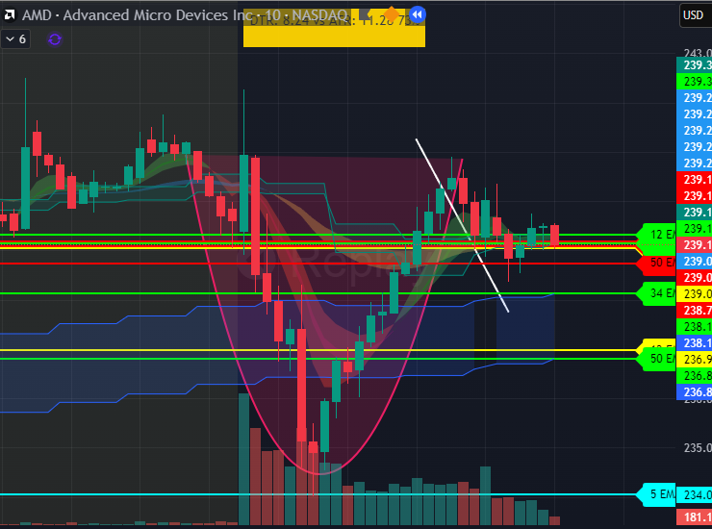Click the 235.0 price scale label

coord(697,447)
